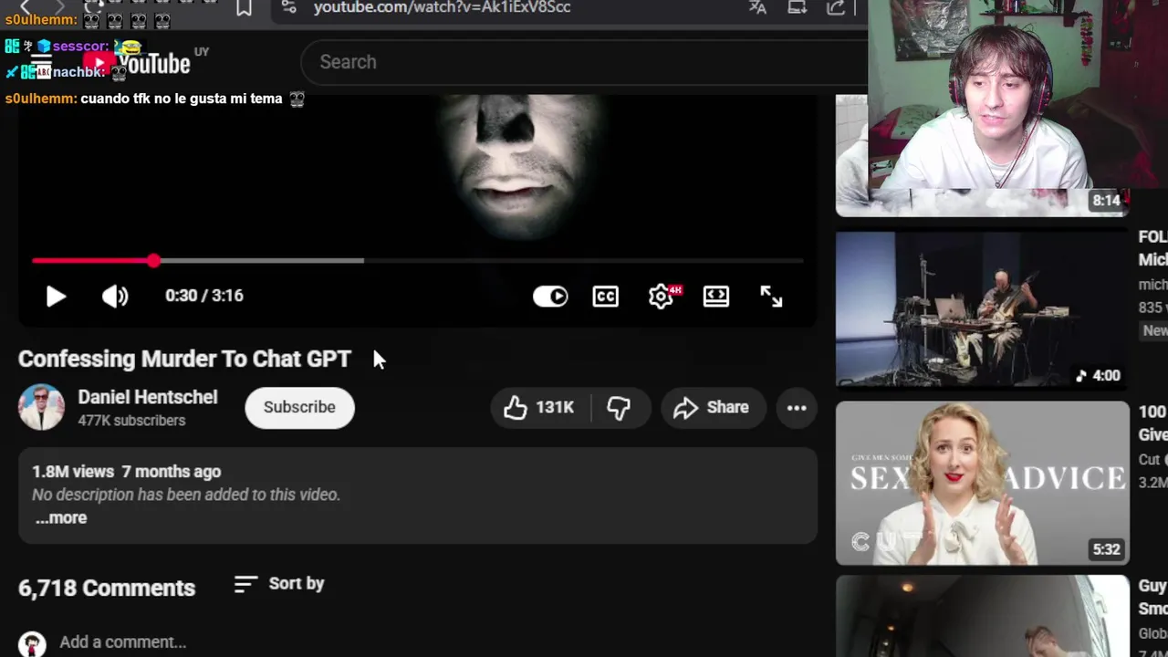Click the No description has been added text

coord(186,495)
